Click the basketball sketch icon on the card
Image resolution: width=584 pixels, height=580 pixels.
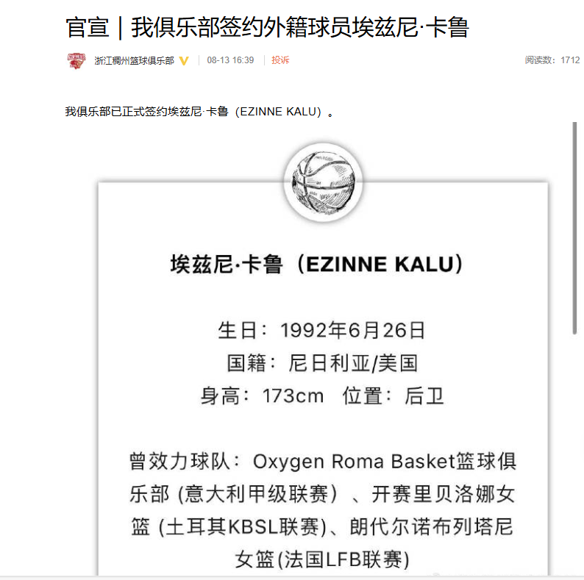click(x=323, y=182)
